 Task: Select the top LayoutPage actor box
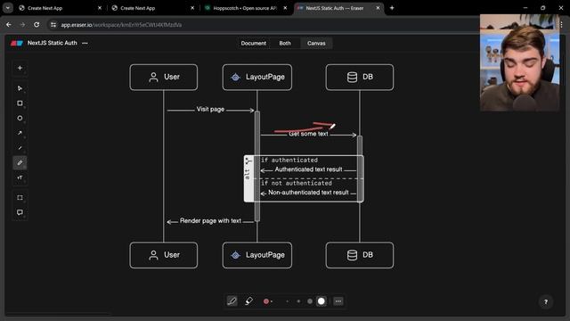pyautogui.click(x=257, y=78)
